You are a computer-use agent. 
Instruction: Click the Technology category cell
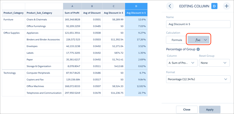point(13,83)
